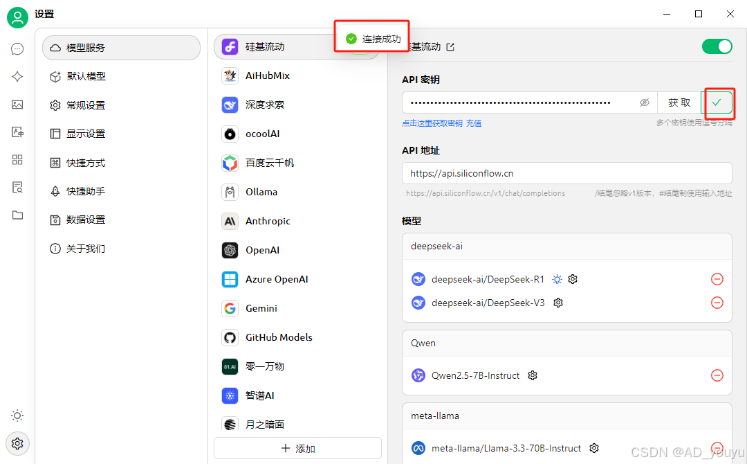Screen dimensions: 747x464
Task: Open the translate icon in sidebar
Action: (x=17, y=132)
